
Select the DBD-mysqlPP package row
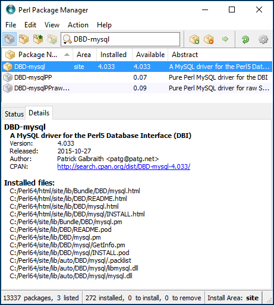pyautogui.click(x=137, y=77)
